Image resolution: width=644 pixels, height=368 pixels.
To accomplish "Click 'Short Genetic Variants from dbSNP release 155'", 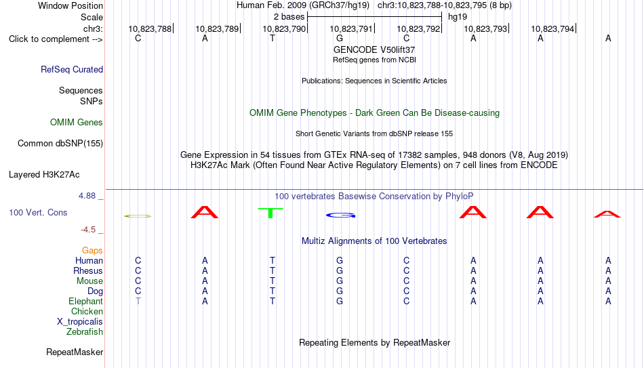I will click(374, 134).
